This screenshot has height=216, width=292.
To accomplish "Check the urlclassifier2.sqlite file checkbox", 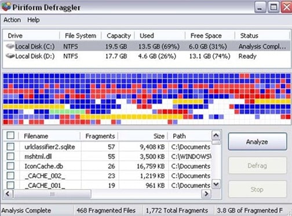I will click(10, 147).
